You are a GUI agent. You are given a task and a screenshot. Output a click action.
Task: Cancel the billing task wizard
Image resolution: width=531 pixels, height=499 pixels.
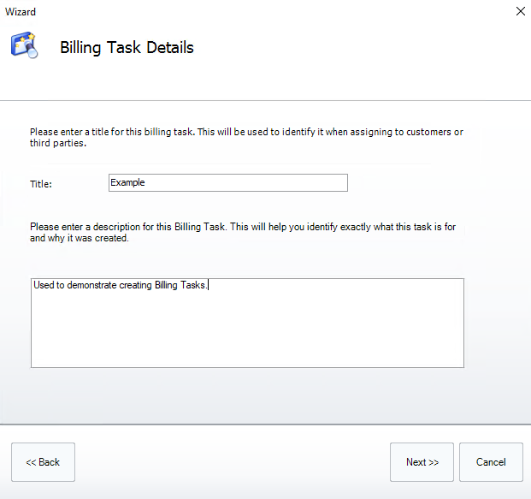491,462
